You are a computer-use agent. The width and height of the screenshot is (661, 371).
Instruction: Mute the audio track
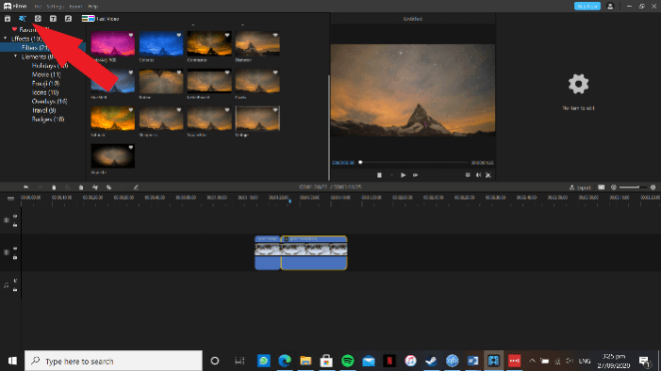click(x=15, y=281)
